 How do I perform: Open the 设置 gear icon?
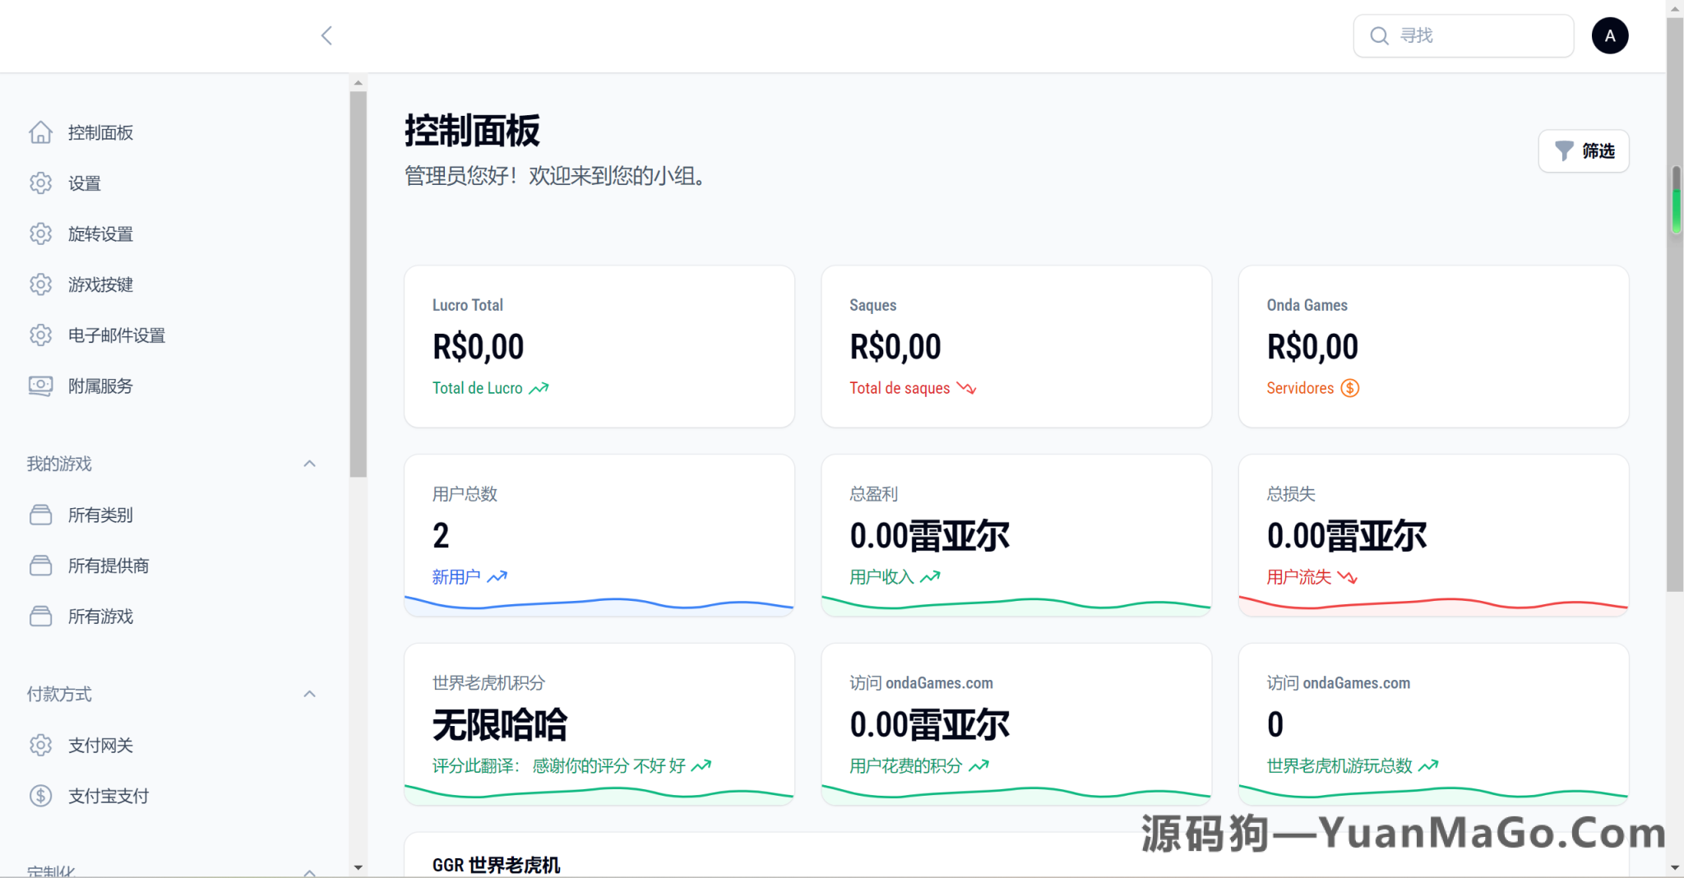pos(40,183)
